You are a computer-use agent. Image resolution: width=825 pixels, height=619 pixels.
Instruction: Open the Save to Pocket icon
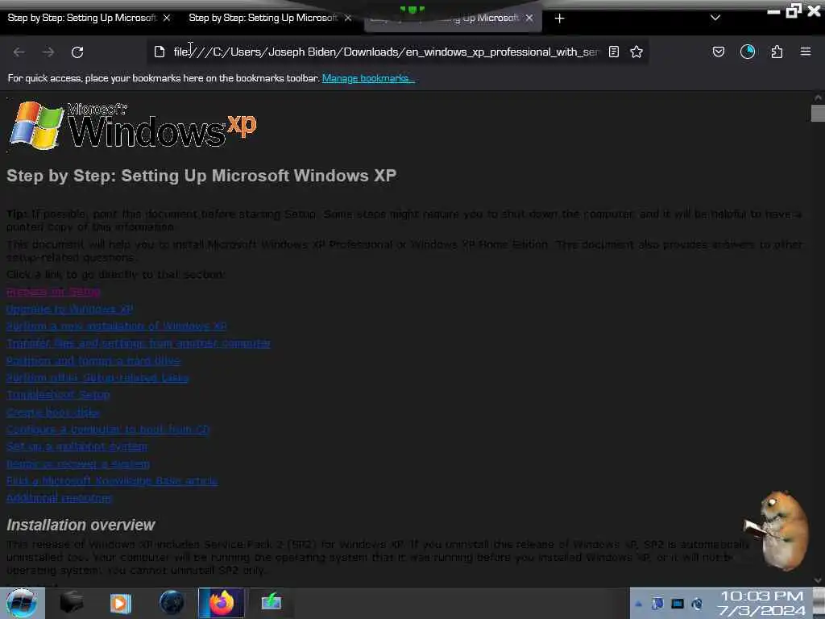pos(718,52)
